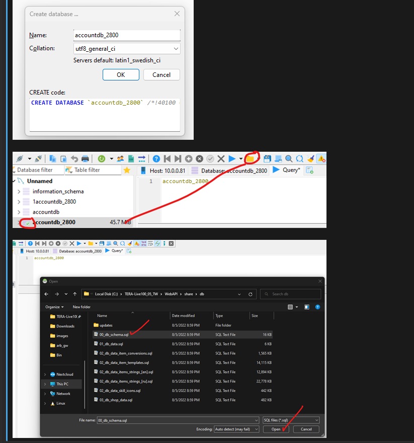
Task: Click the Save floppy disk toolbar icon
Action: pyautogui.click(x=267, y=158)
